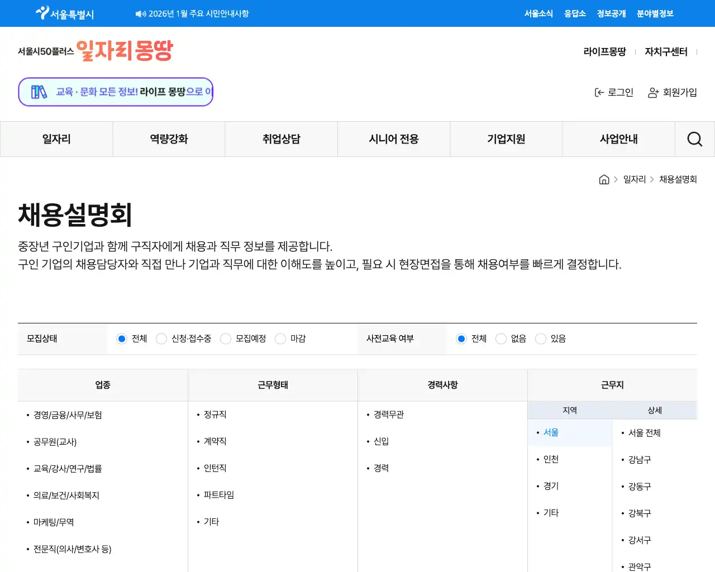Open the 시니어 전용 menu
This screenshot has height=572, width=715.
393,139
